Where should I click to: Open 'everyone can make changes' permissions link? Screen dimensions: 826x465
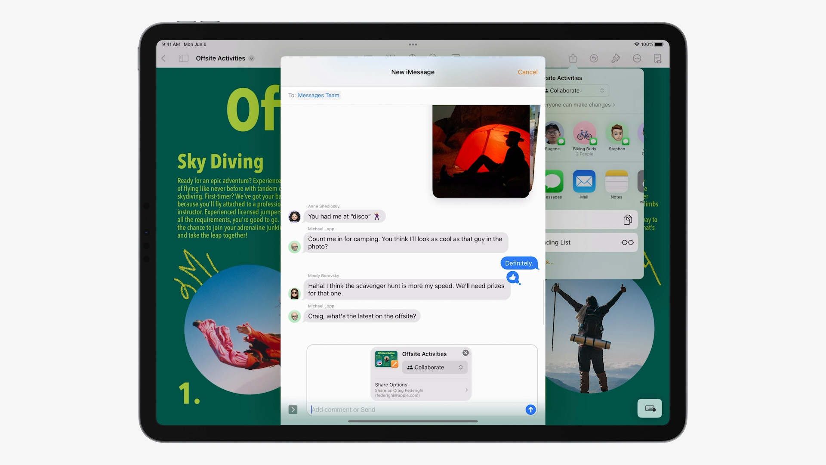click(580, 105)
